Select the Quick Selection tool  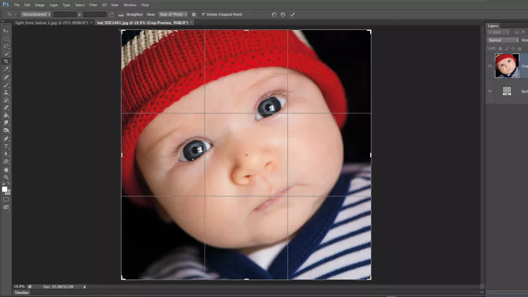(x=6, y=54)
